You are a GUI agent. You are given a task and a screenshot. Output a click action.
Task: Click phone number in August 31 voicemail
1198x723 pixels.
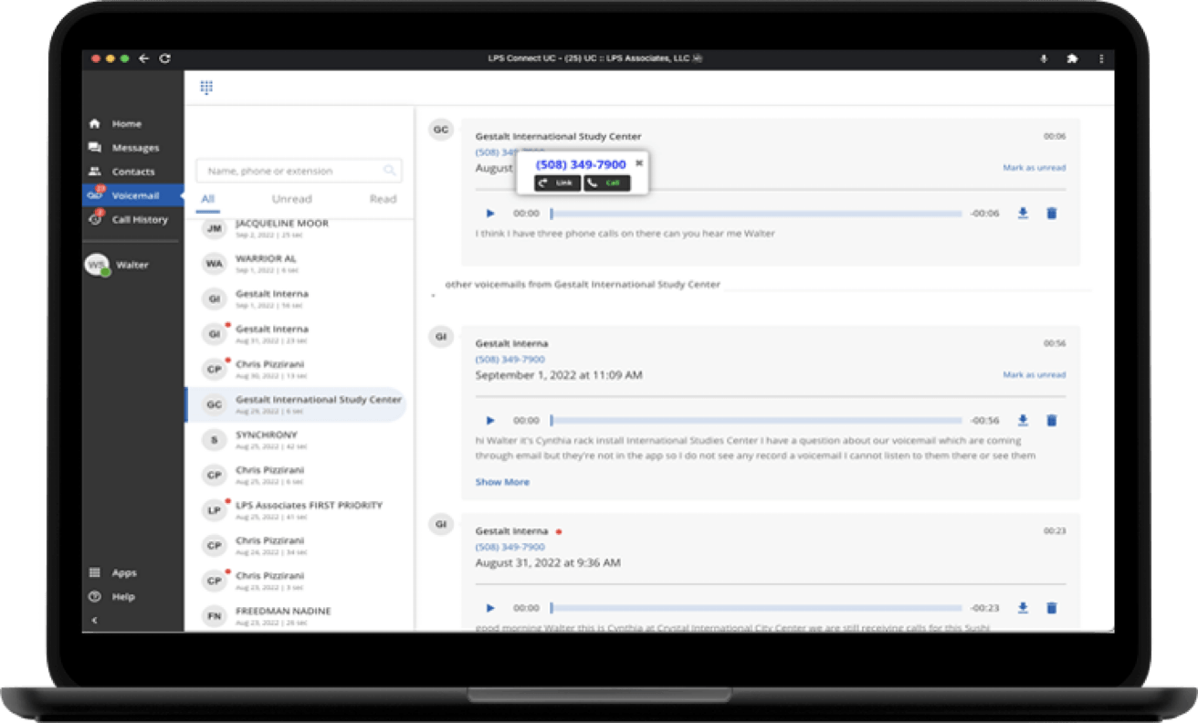point(510,547)
